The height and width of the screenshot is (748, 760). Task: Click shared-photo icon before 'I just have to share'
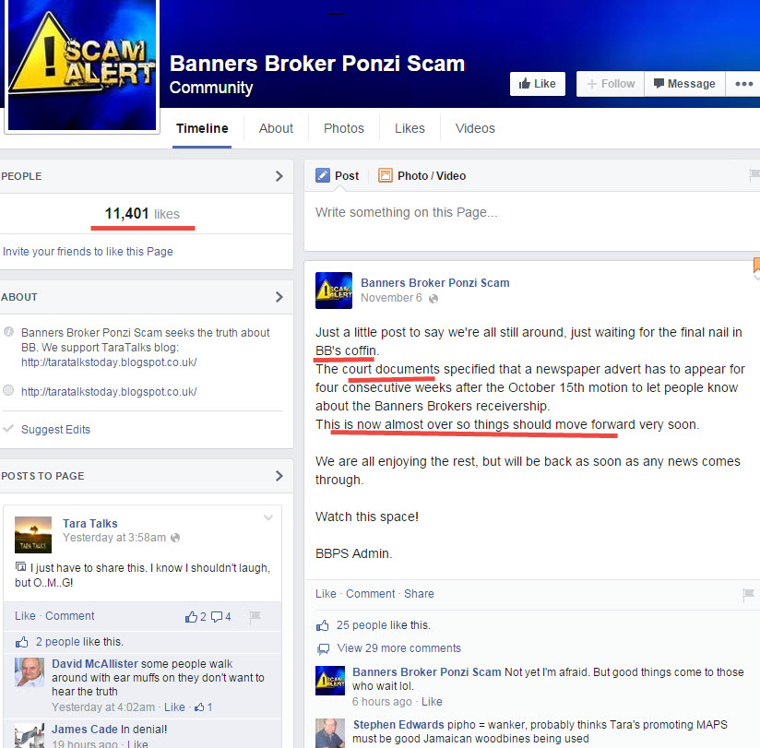pyautogui.click(x=21, y=566)
